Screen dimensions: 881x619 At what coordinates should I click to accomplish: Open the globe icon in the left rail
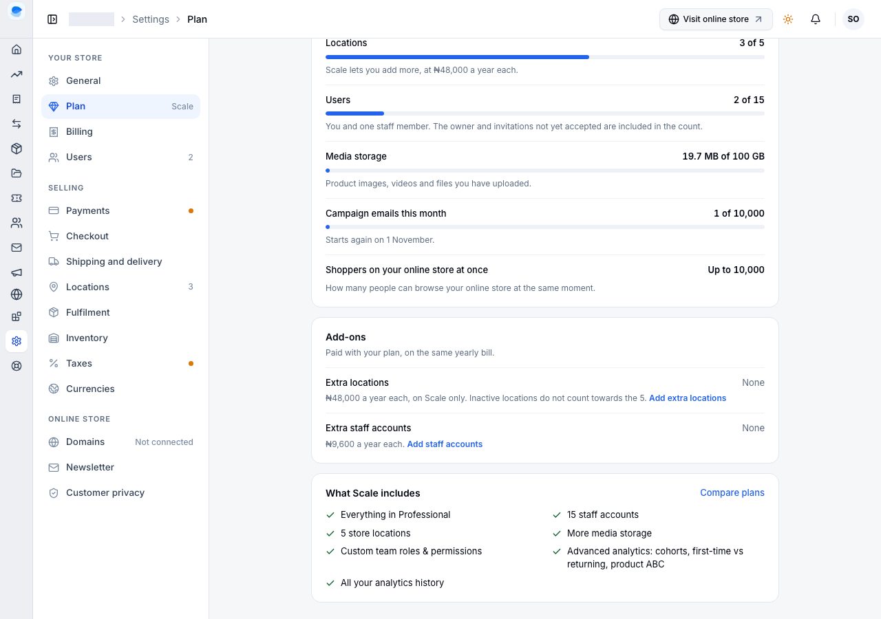point(17,294)
